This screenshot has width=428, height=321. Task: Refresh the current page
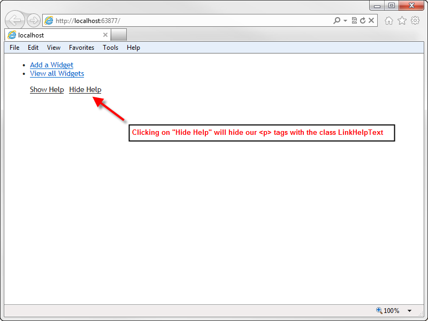point(363,20)
